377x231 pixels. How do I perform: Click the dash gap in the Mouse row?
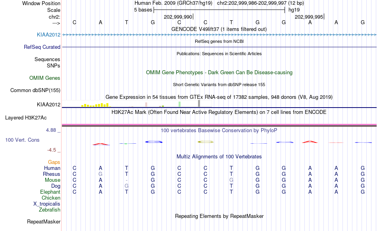click(x=127, y=180)
